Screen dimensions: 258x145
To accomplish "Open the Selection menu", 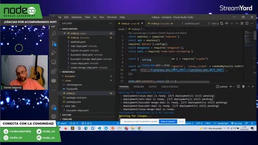I will (x=77, y=17).
